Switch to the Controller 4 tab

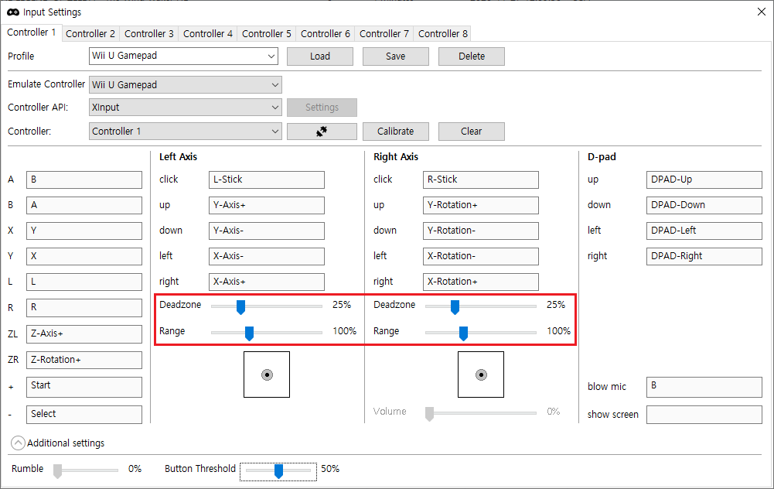[x=207, y=33]
